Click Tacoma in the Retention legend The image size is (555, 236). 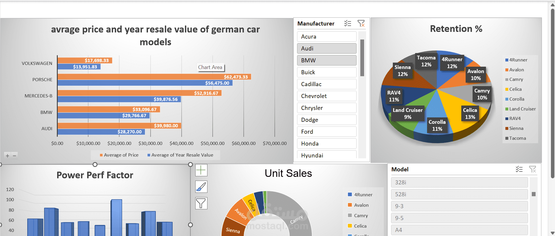point(516,138)
